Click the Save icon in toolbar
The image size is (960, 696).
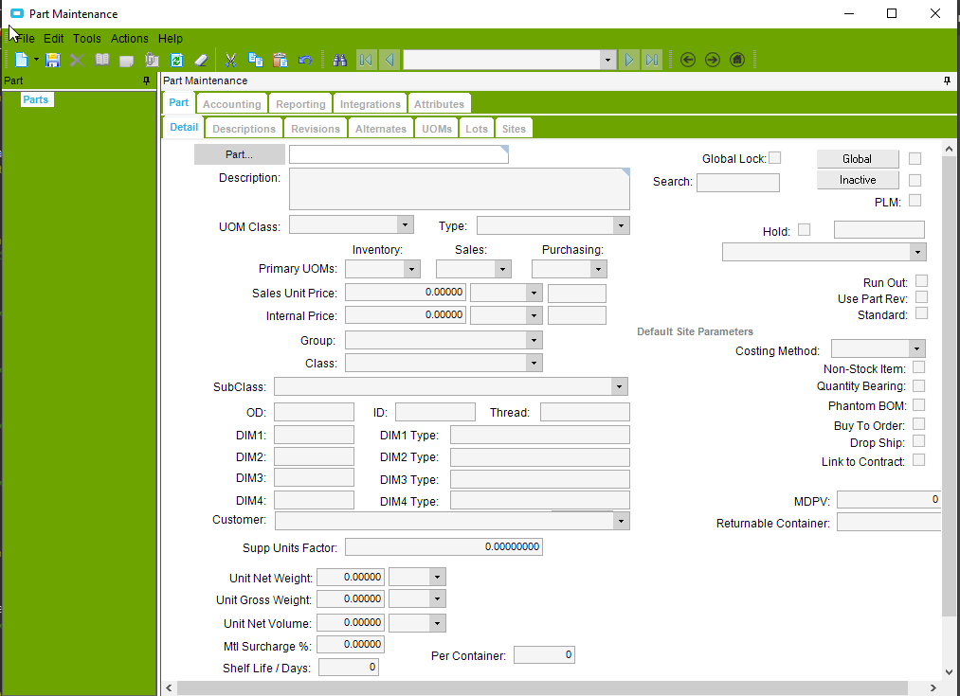pyautogui.click(x=53, y=60)
